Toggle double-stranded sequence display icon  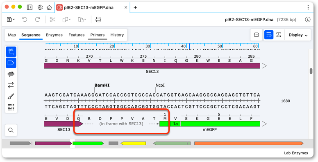(x=11, y=74)
